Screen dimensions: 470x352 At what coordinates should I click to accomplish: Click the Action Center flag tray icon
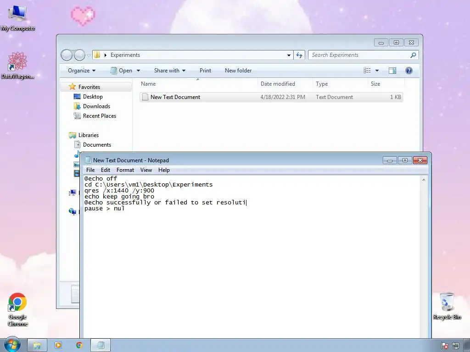[445, 346]
